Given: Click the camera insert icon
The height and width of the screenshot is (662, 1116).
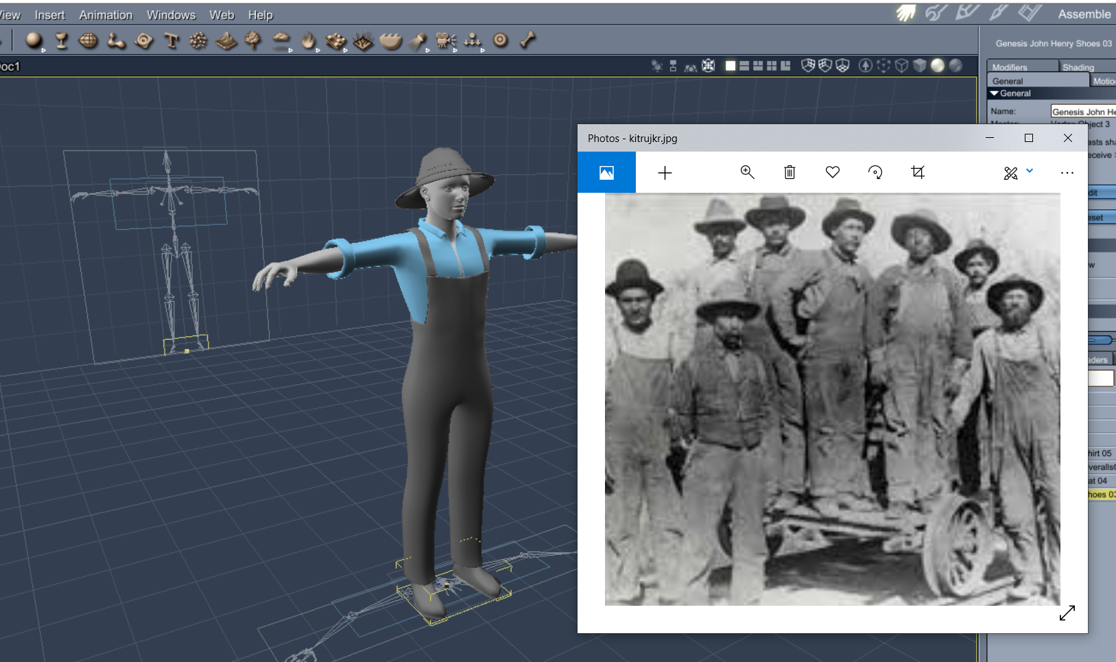Looking at the screenshot, I should (x=445, y=41).
